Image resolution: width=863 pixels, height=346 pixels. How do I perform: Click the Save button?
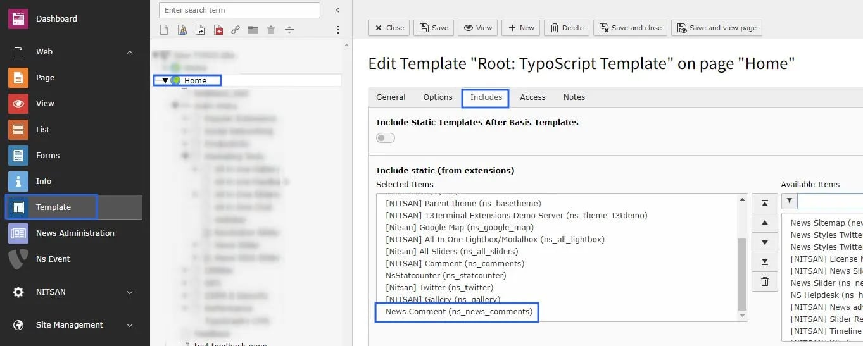coord(434,28)
